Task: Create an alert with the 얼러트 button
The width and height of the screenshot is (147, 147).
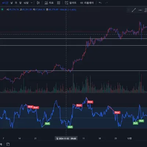Action: (x=71, y=3)
